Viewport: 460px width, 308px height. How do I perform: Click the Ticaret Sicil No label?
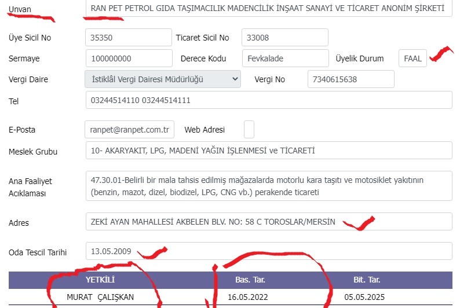coord(202,38)
